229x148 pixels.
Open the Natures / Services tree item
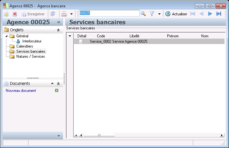30,56
